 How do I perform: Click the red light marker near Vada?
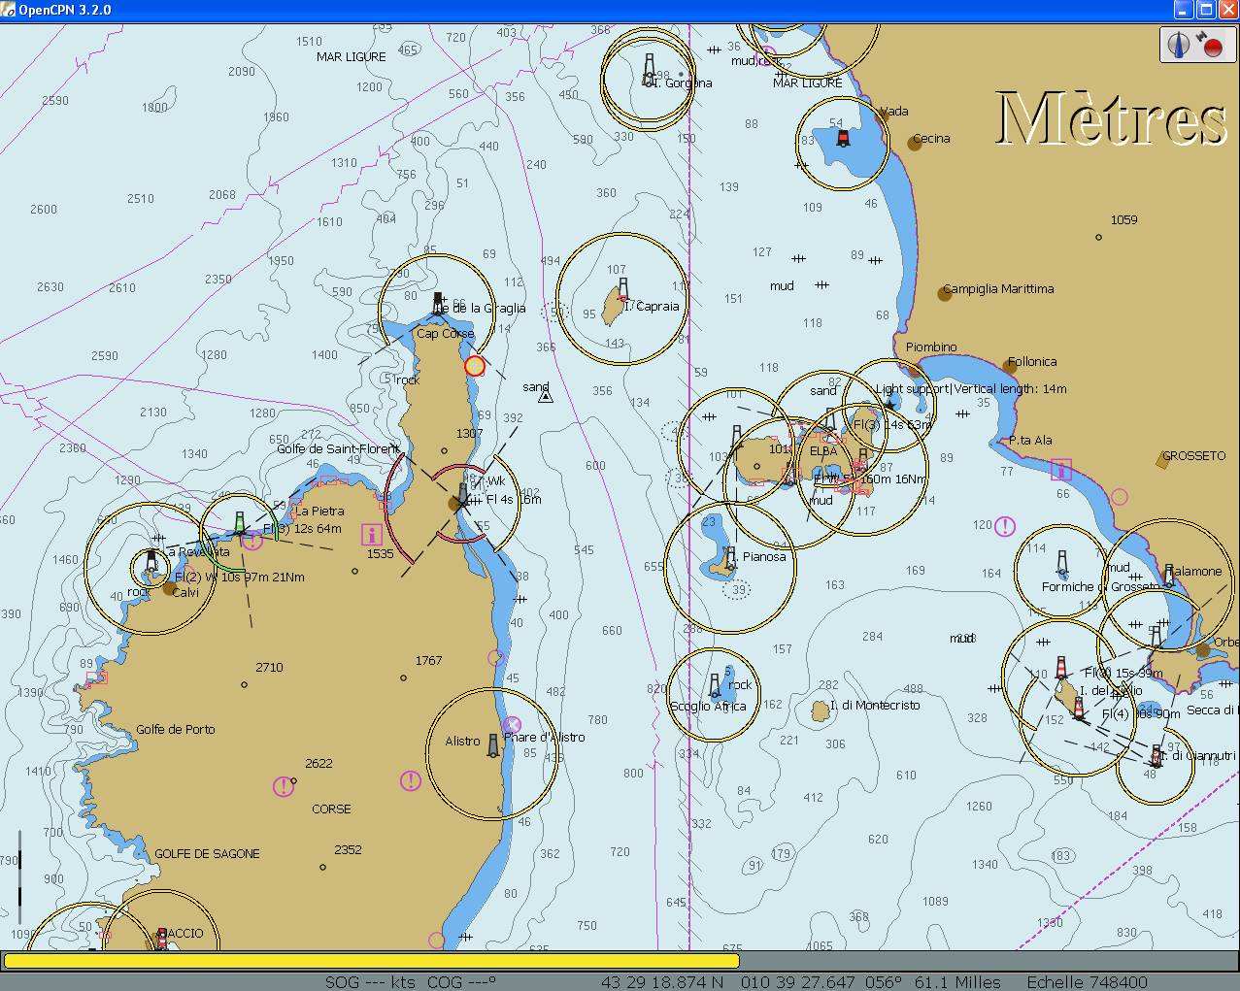point(843,138)
